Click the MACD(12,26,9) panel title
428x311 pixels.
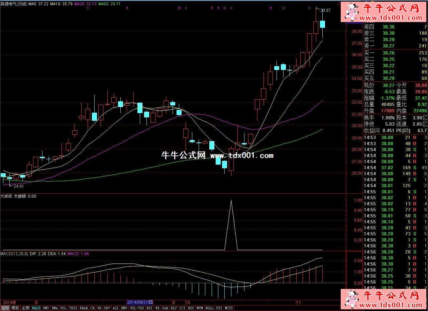[14, 254]
